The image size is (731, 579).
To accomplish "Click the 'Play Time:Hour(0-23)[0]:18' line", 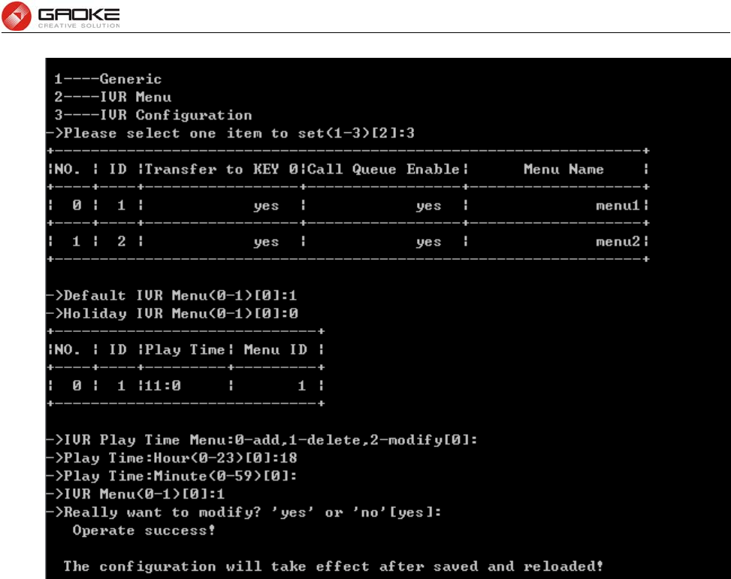I will (171, 458).
